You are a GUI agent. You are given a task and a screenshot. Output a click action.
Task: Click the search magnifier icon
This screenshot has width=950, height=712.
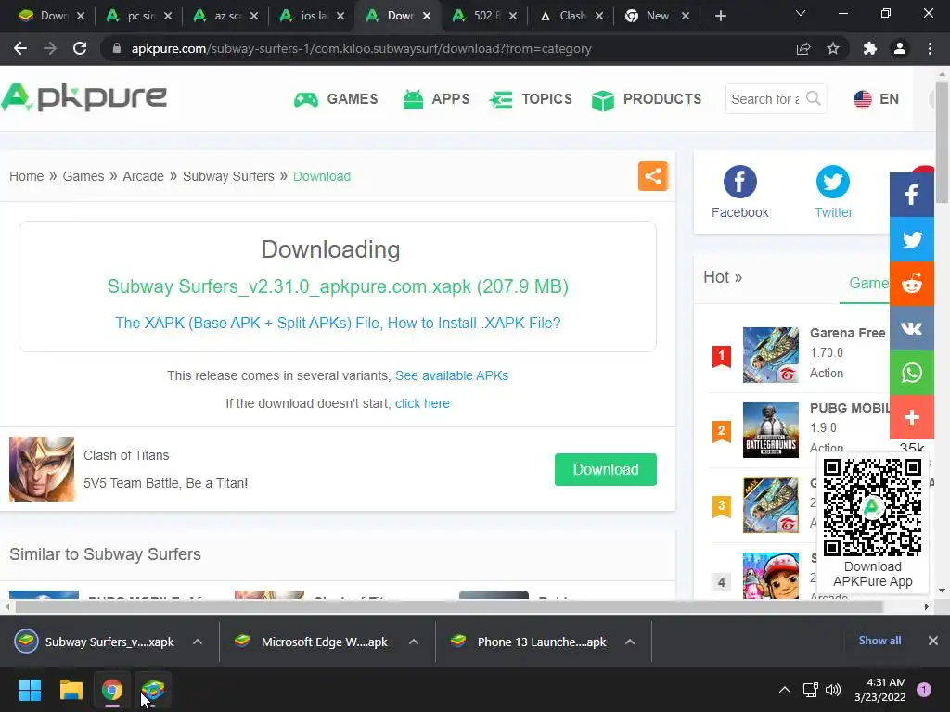point(814,98)
